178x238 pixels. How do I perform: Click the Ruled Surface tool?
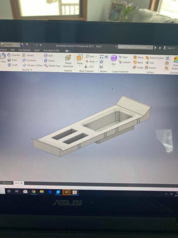(155, 58)
